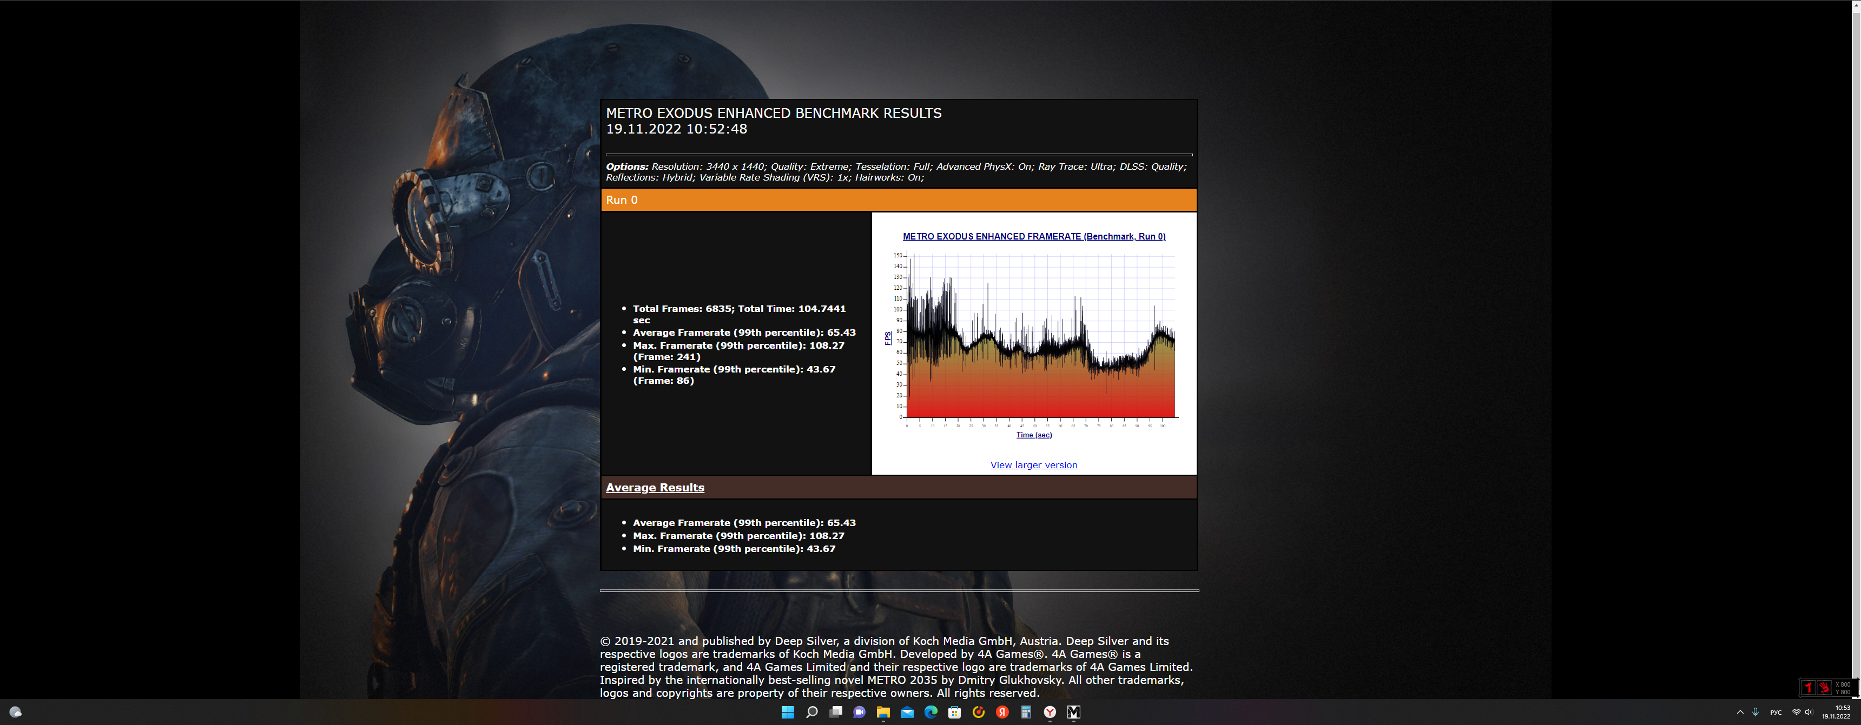Screen dimensions: 1861x725
Task: Open Microsoft Store taskbar icon
Action: (x=954, y=712)
